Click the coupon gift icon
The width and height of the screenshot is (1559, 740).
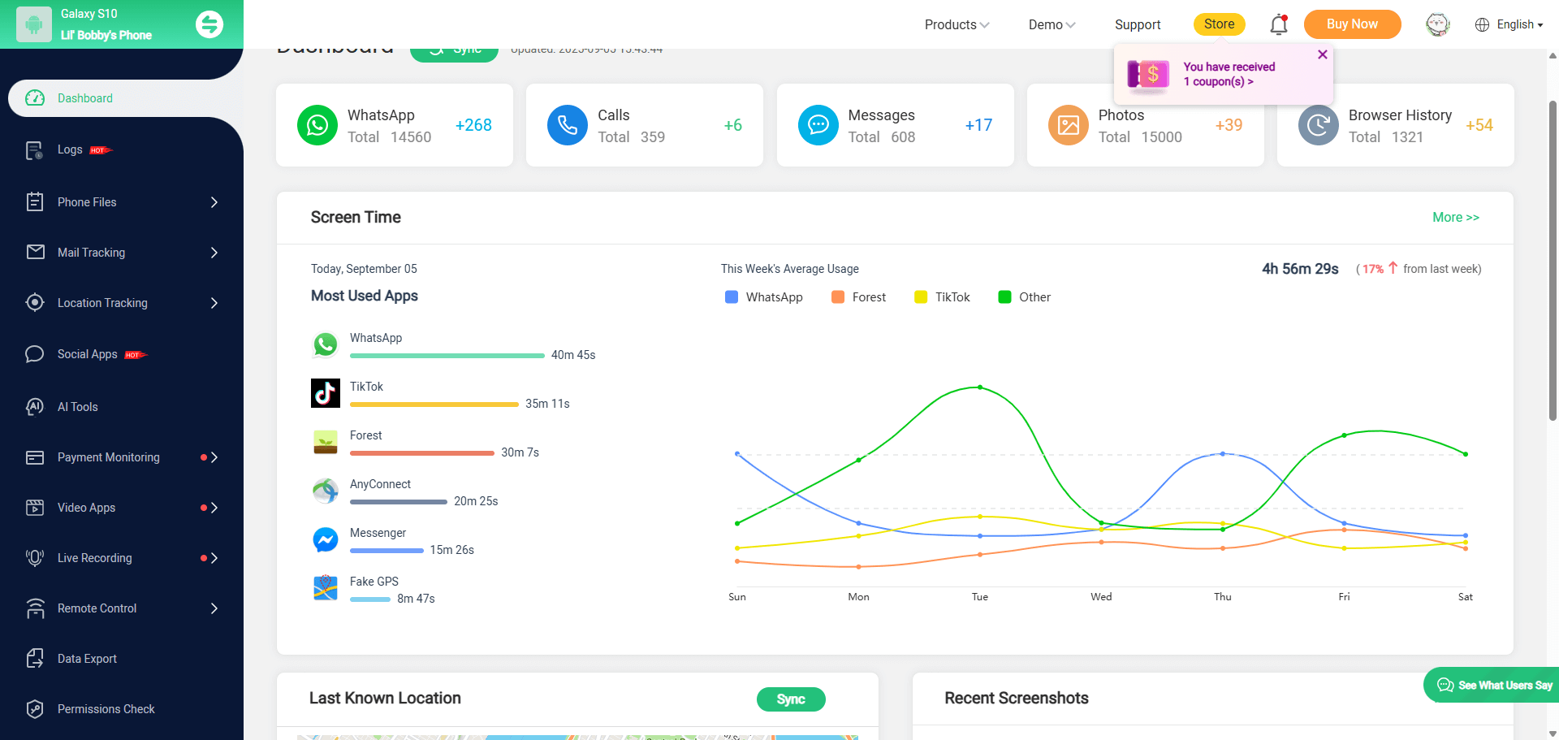1148,75
